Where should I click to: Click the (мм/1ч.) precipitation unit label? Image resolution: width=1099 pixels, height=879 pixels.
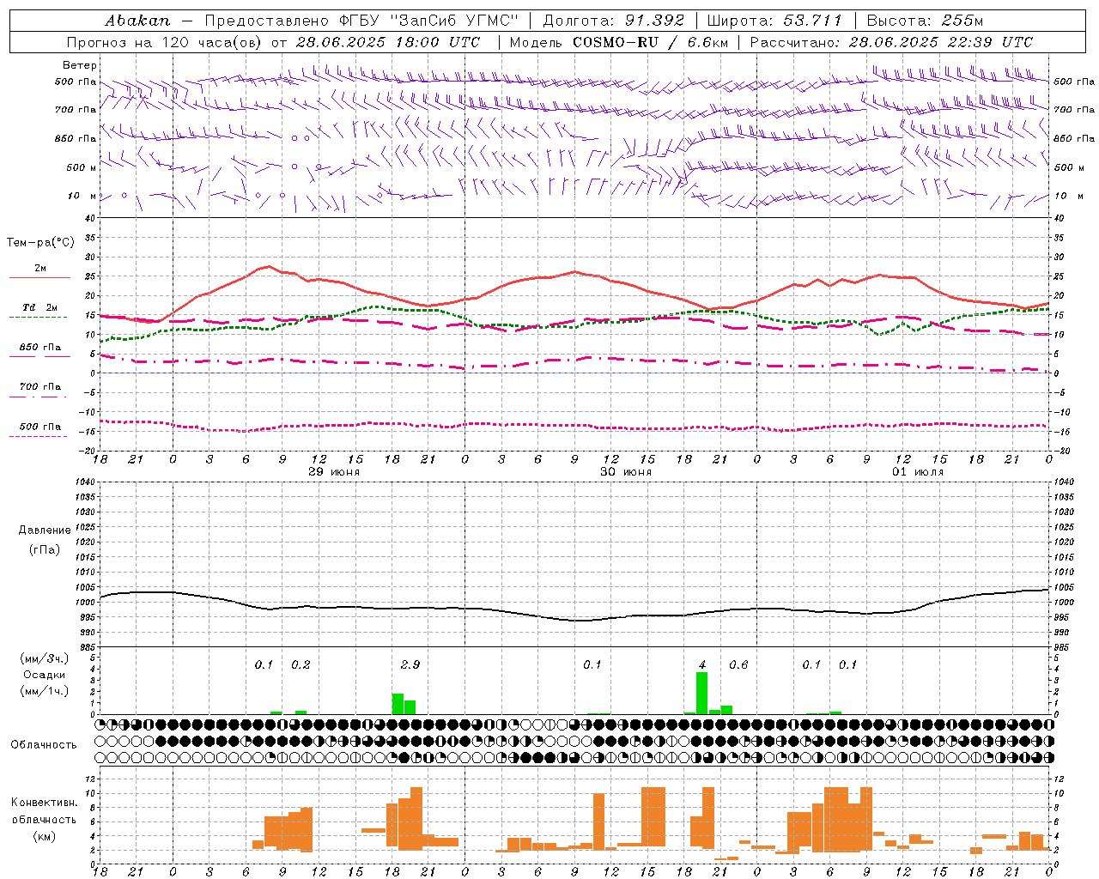pos(45,691)
